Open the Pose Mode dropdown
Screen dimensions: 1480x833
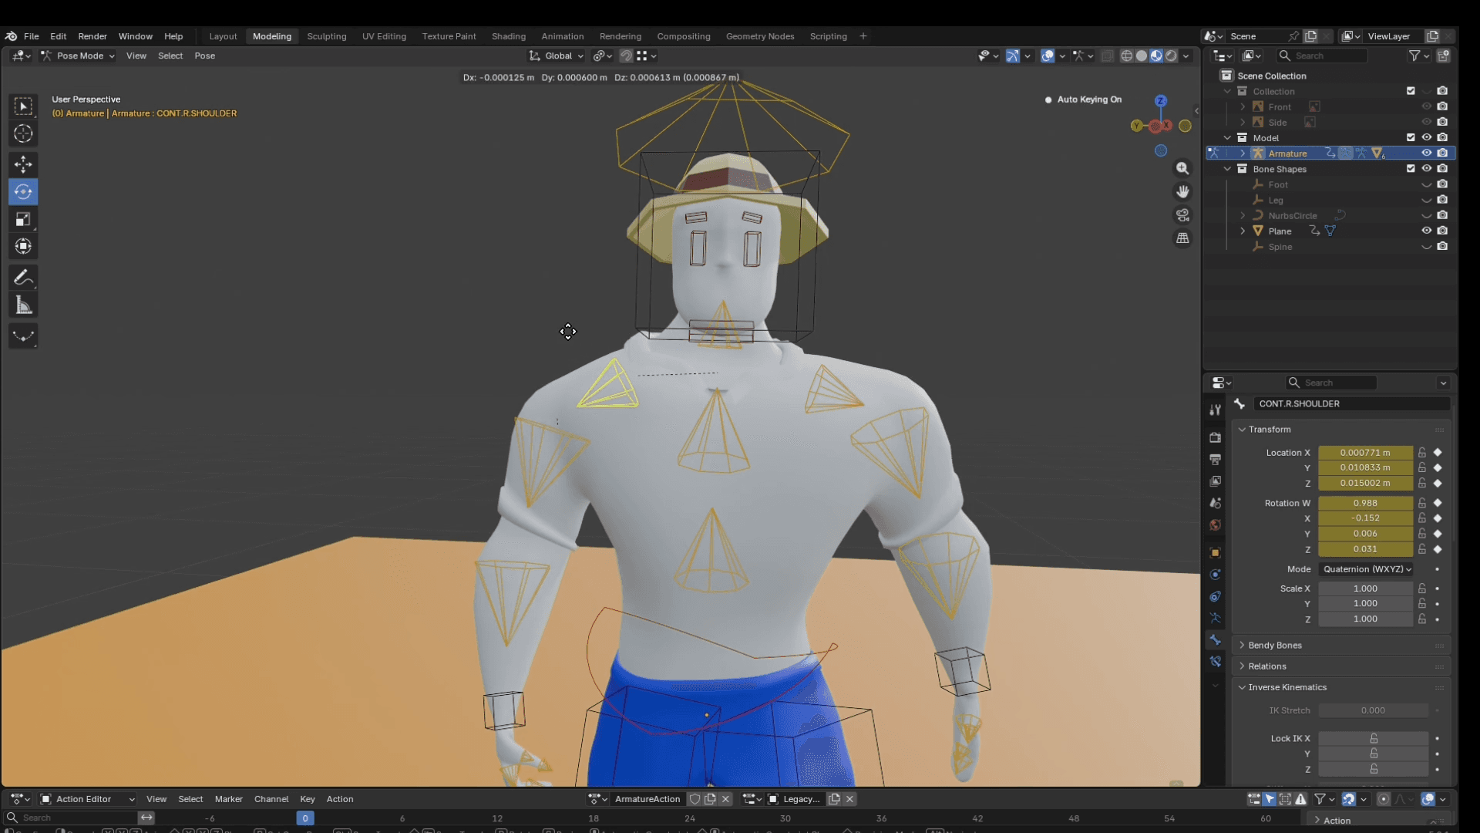tap(78, 56)
